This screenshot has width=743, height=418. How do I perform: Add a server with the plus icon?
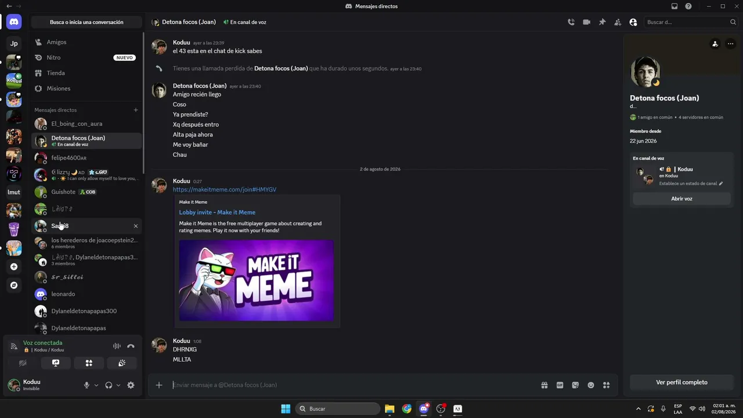coord(14,267)
